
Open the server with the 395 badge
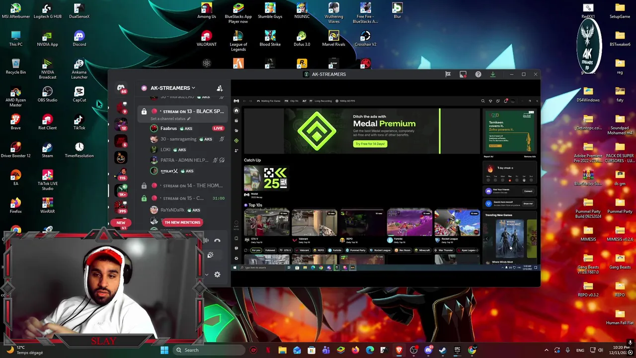click(x=121, y=206)
